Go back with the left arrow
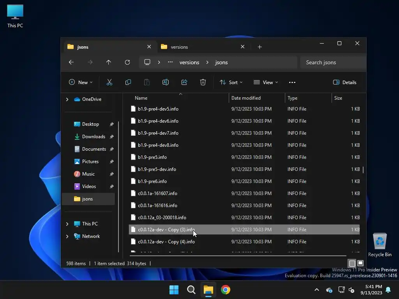The width and height of the screenshot is (399, 299). 71,62
